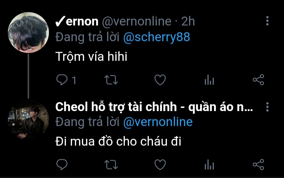This screenshot has height=178, width=284.
Task: View analytics for "Trộm vía hihi" tweet
Action: [209, 80]
